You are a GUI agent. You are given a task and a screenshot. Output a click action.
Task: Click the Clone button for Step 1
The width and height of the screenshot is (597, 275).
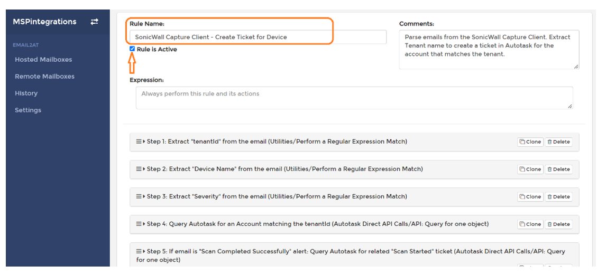tap(530, 142)
